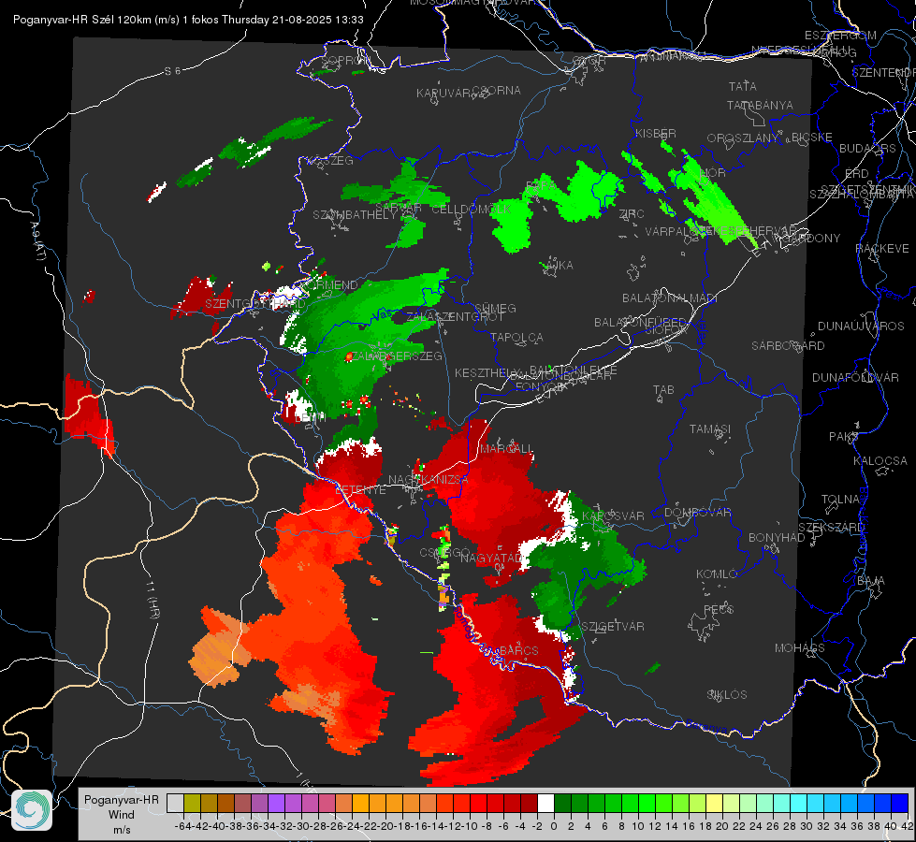Click the swirl logo icon beside legend

pos(32,810)
